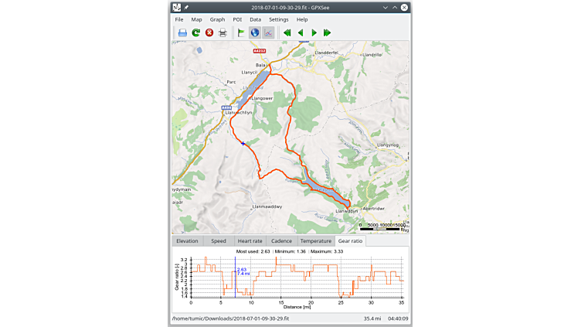Click the blue waypoint cross on the map
Image resolution: width=581 pixels, height=327 pixels.
243,143
